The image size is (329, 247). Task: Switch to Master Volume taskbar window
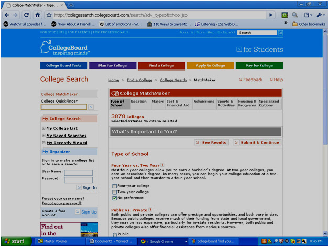coord(60,241)
